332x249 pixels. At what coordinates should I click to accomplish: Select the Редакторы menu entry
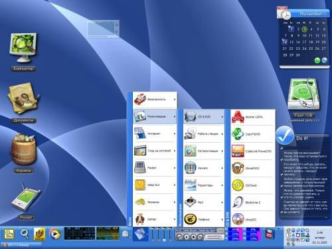[x=204, y=185]
